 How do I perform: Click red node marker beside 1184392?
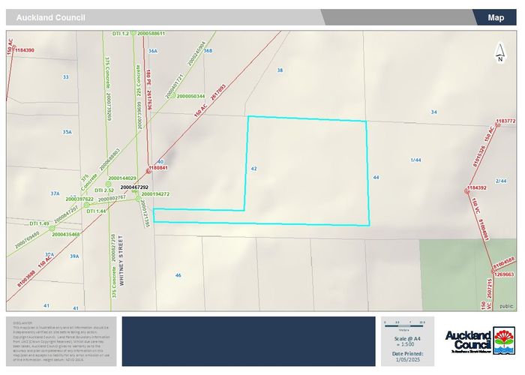click(467, 191)
